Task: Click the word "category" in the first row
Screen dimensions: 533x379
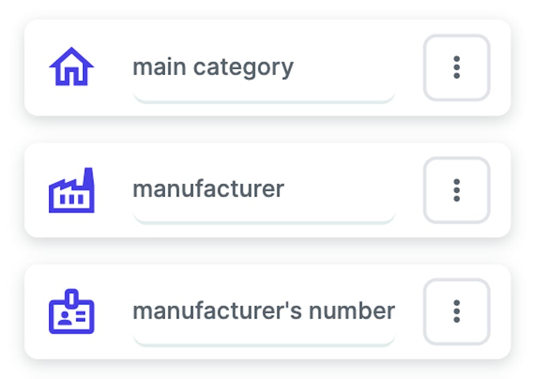Action: (243, 68)
